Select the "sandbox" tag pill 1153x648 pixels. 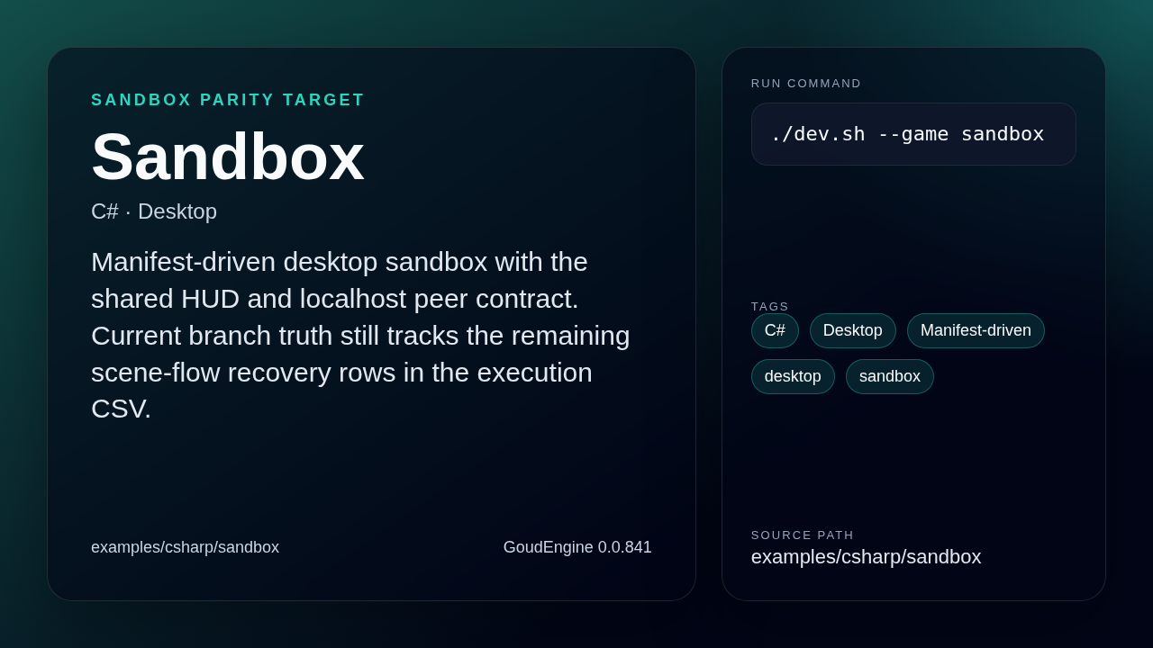click(x=890, y=376)
